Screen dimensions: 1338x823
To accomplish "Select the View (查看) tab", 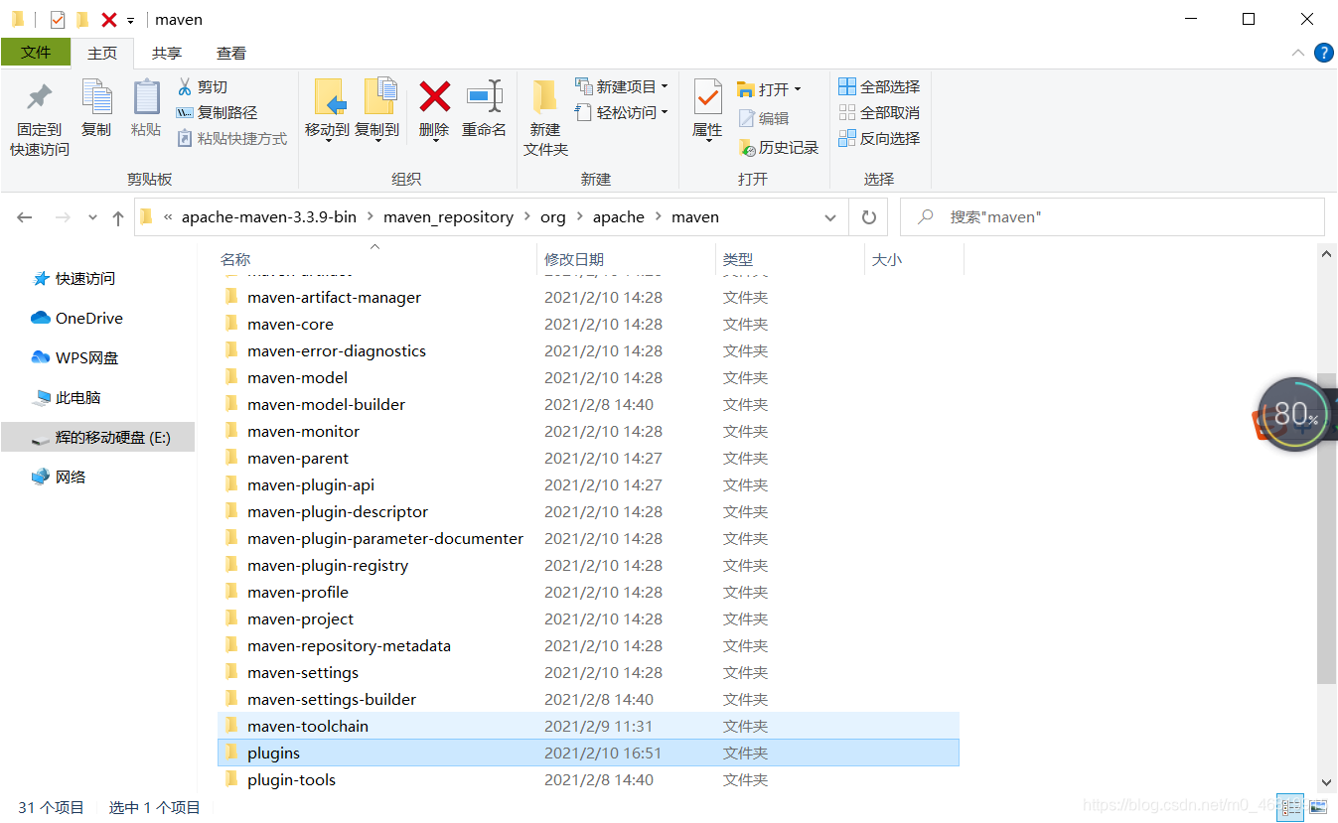I will 231,53.
